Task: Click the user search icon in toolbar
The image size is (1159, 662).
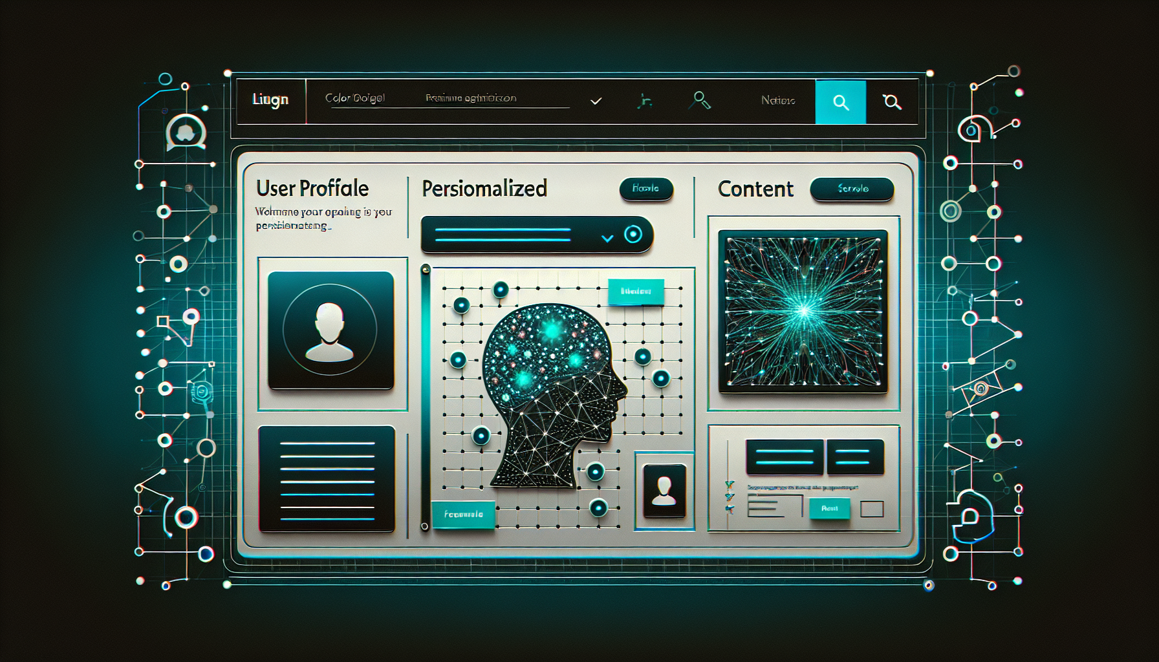Action: click(x=700, y=100)
